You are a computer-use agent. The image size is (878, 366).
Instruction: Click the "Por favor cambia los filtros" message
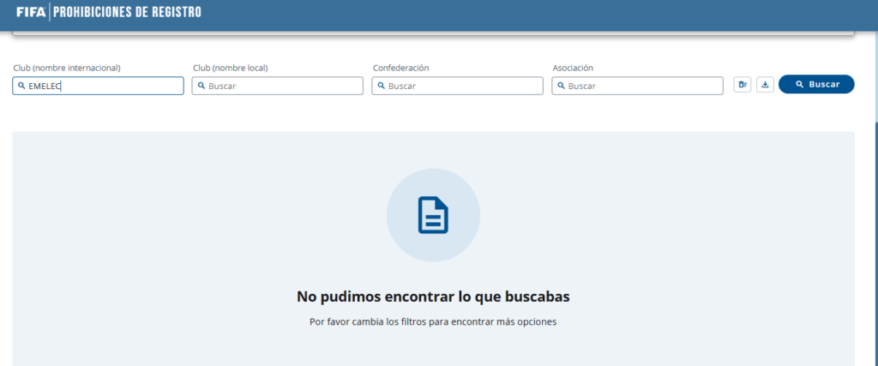[x=433, y=322]
